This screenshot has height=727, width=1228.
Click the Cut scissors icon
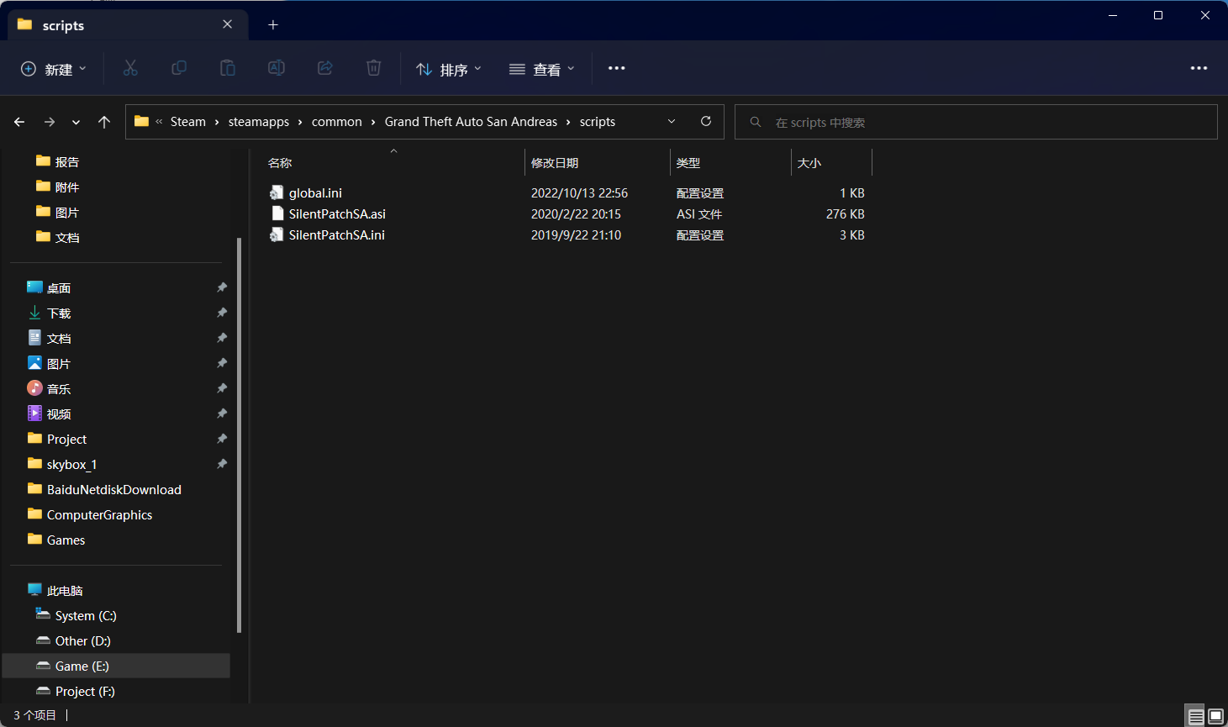tap(130, 68)
